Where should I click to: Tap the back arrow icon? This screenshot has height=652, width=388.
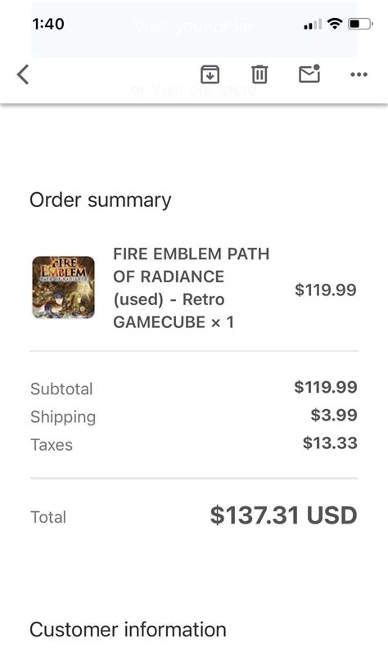23,74
